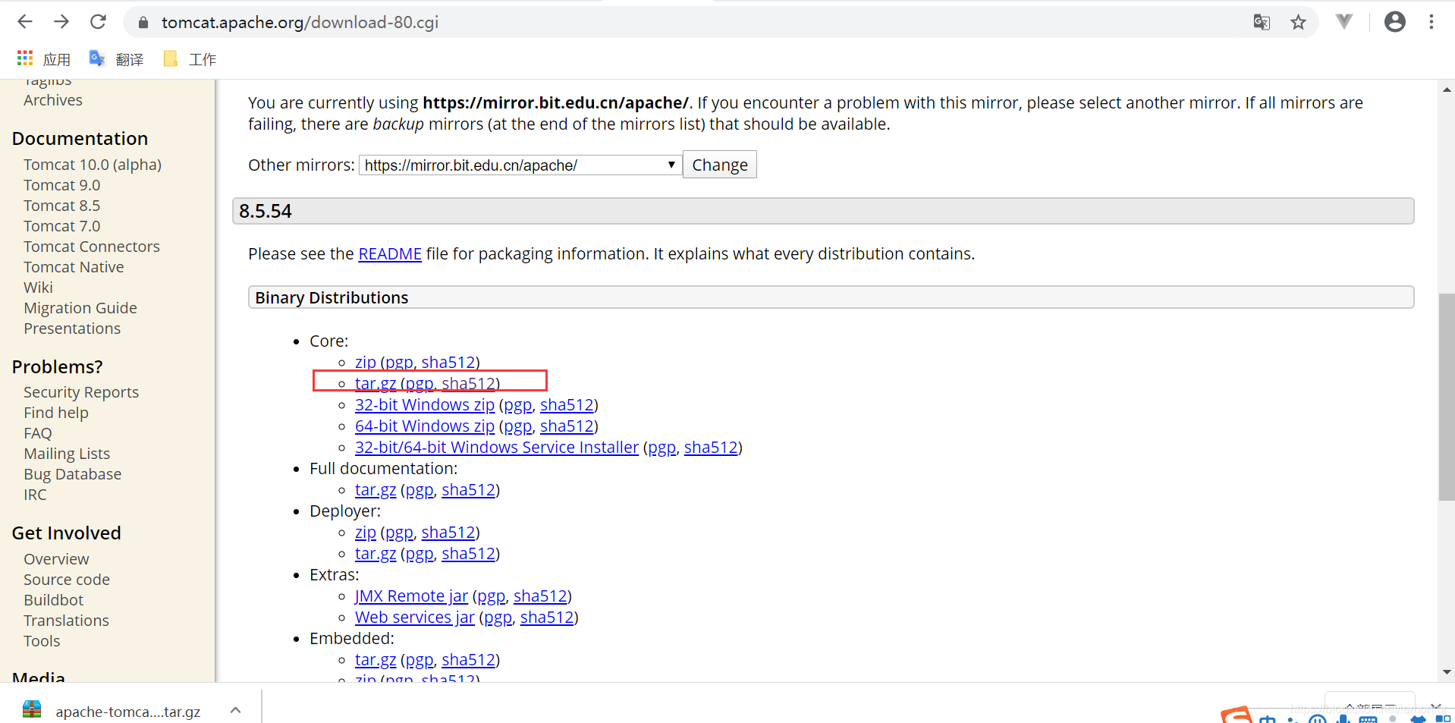This screenshot has width=1455, height=723.
Task: Open sha512 for 64-bit Windows zip
Action: point(567,426)
